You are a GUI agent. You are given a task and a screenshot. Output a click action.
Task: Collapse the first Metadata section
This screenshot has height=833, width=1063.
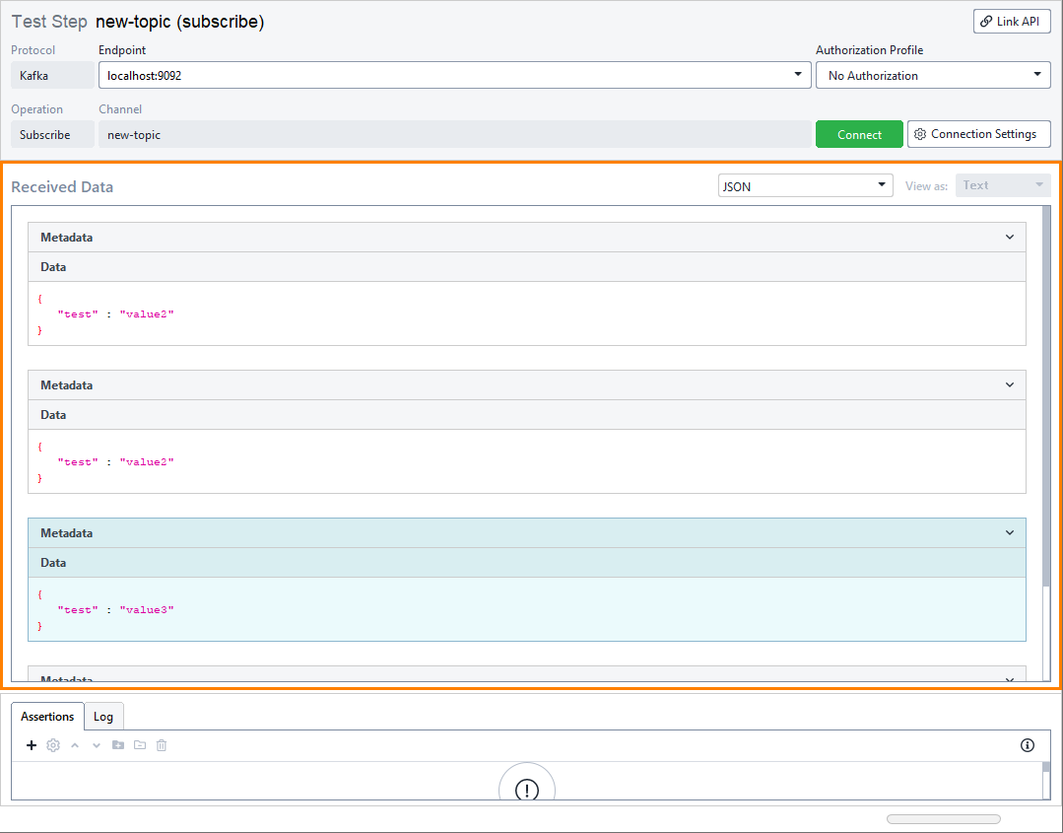coord(1009,237)
